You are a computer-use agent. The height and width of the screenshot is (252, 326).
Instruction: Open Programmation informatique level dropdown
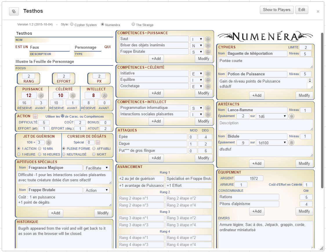(x=197, y=108)
